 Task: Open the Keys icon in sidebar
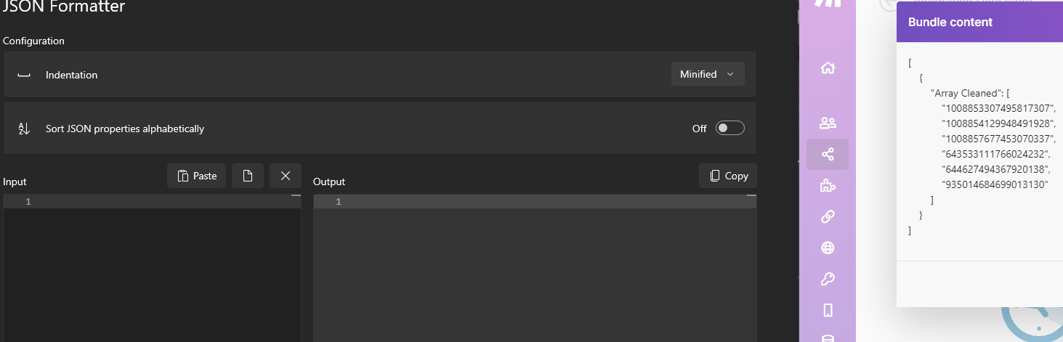point(827,279)
